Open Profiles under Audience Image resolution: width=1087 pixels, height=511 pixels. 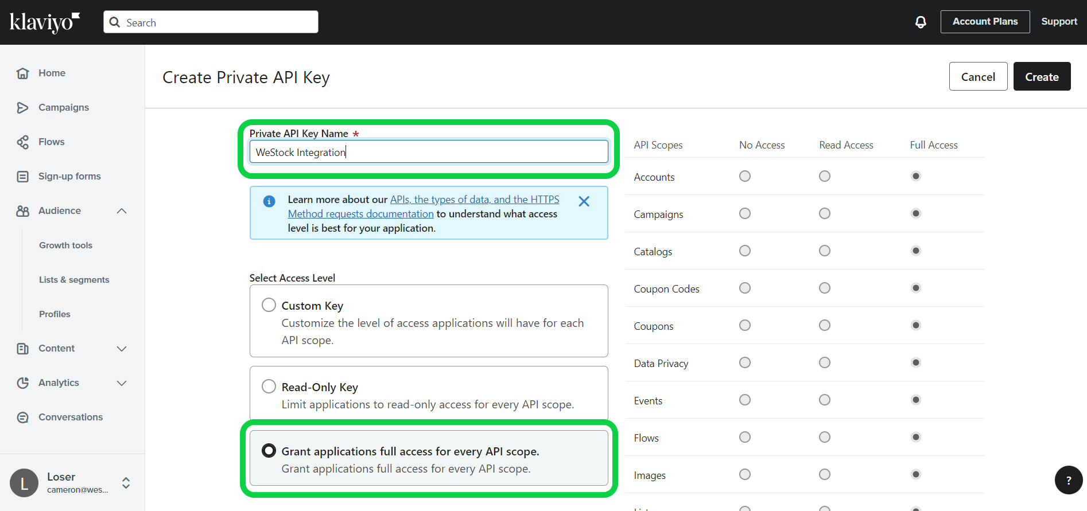55,314
